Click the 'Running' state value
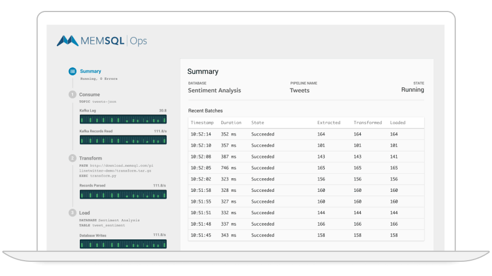This screenshot has height=276, width=492. click(412, 90)
